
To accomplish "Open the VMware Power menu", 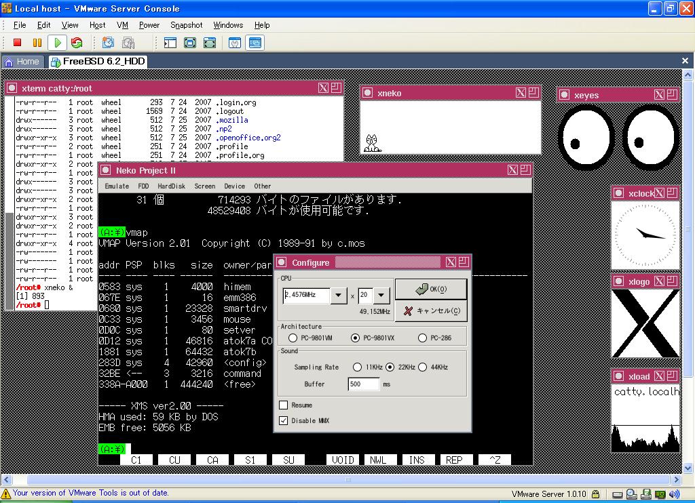I will pos(149,25).
